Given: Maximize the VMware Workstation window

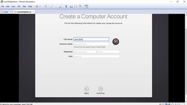Looking at the screenshot, I should coord(178,2).
